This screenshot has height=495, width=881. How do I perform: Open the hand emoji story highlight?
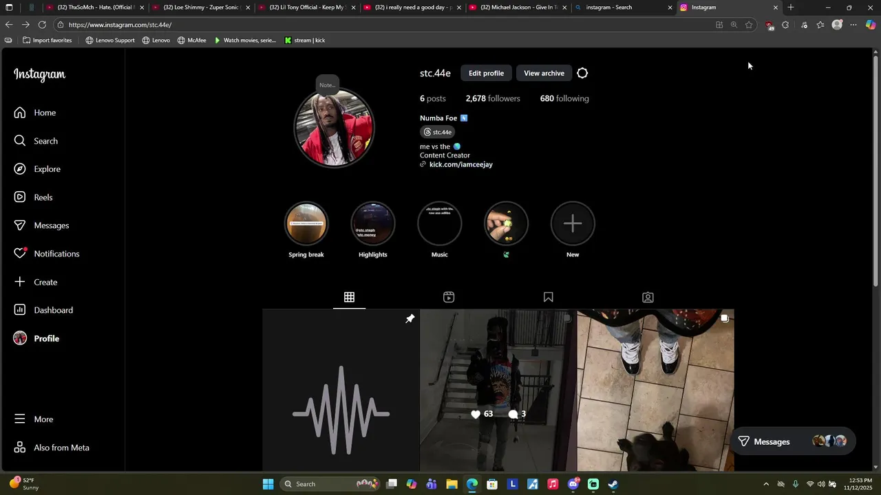(x=506, y=223)
